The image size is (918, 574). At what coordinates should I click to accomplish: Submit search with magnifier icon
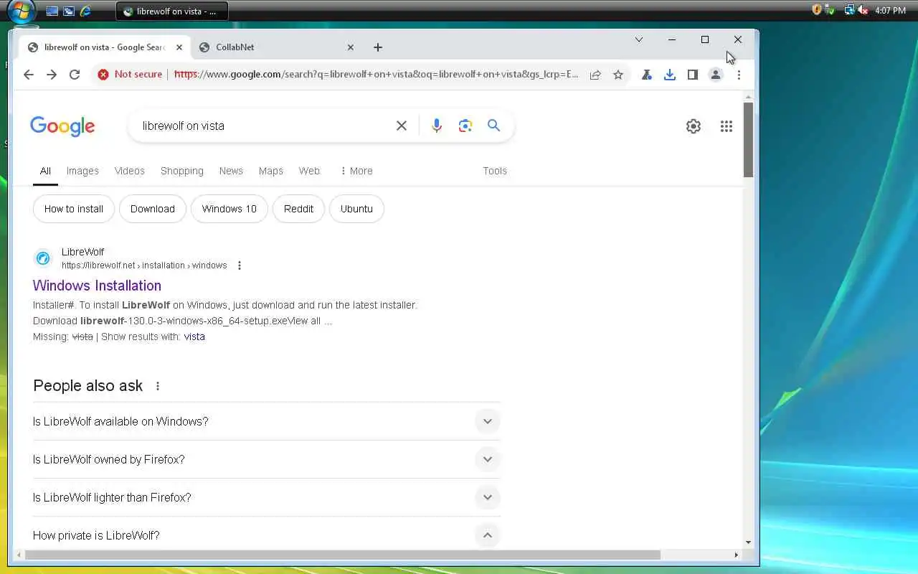click(494, 126)
